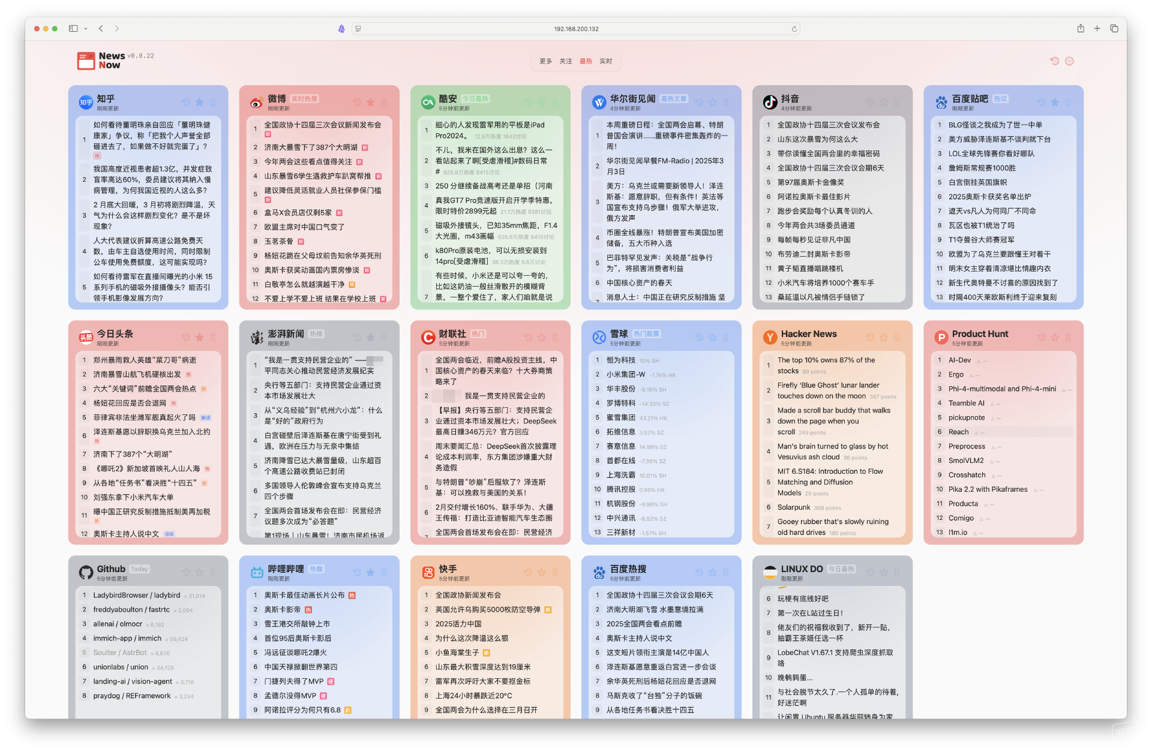Switch to the 更多 tab
Screen dimensions: 1152x752
point(545,61)
